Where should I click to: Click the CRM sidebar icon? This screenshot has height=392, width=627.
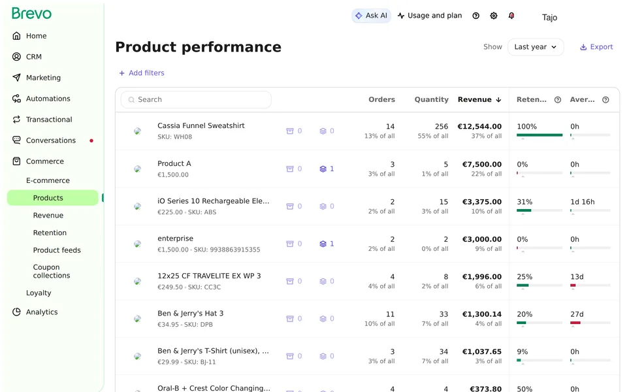16,56
